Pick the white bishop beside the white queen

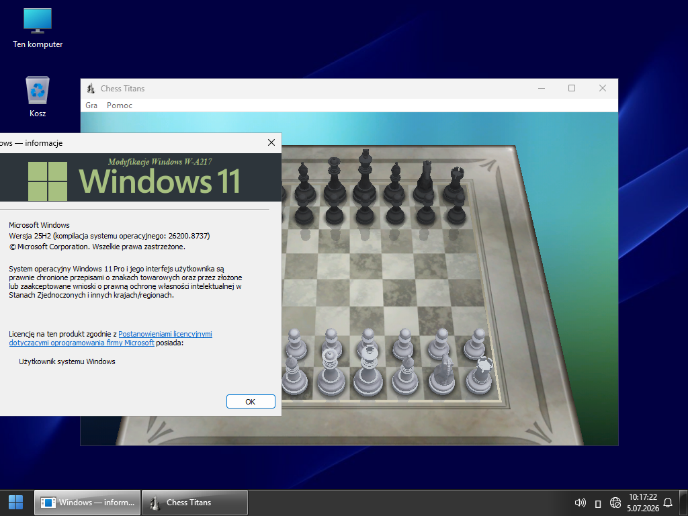click(x=293, y=376)
